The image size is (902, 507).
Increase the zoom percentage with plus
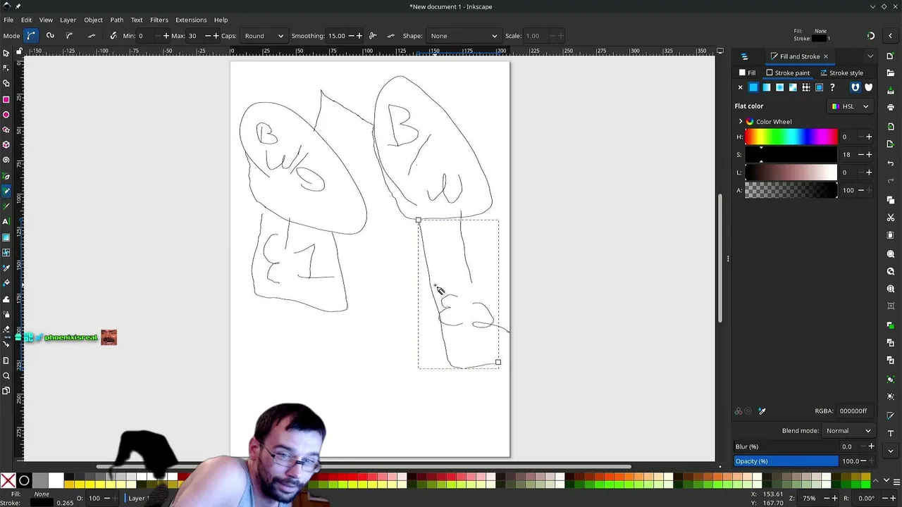[835, 498]
